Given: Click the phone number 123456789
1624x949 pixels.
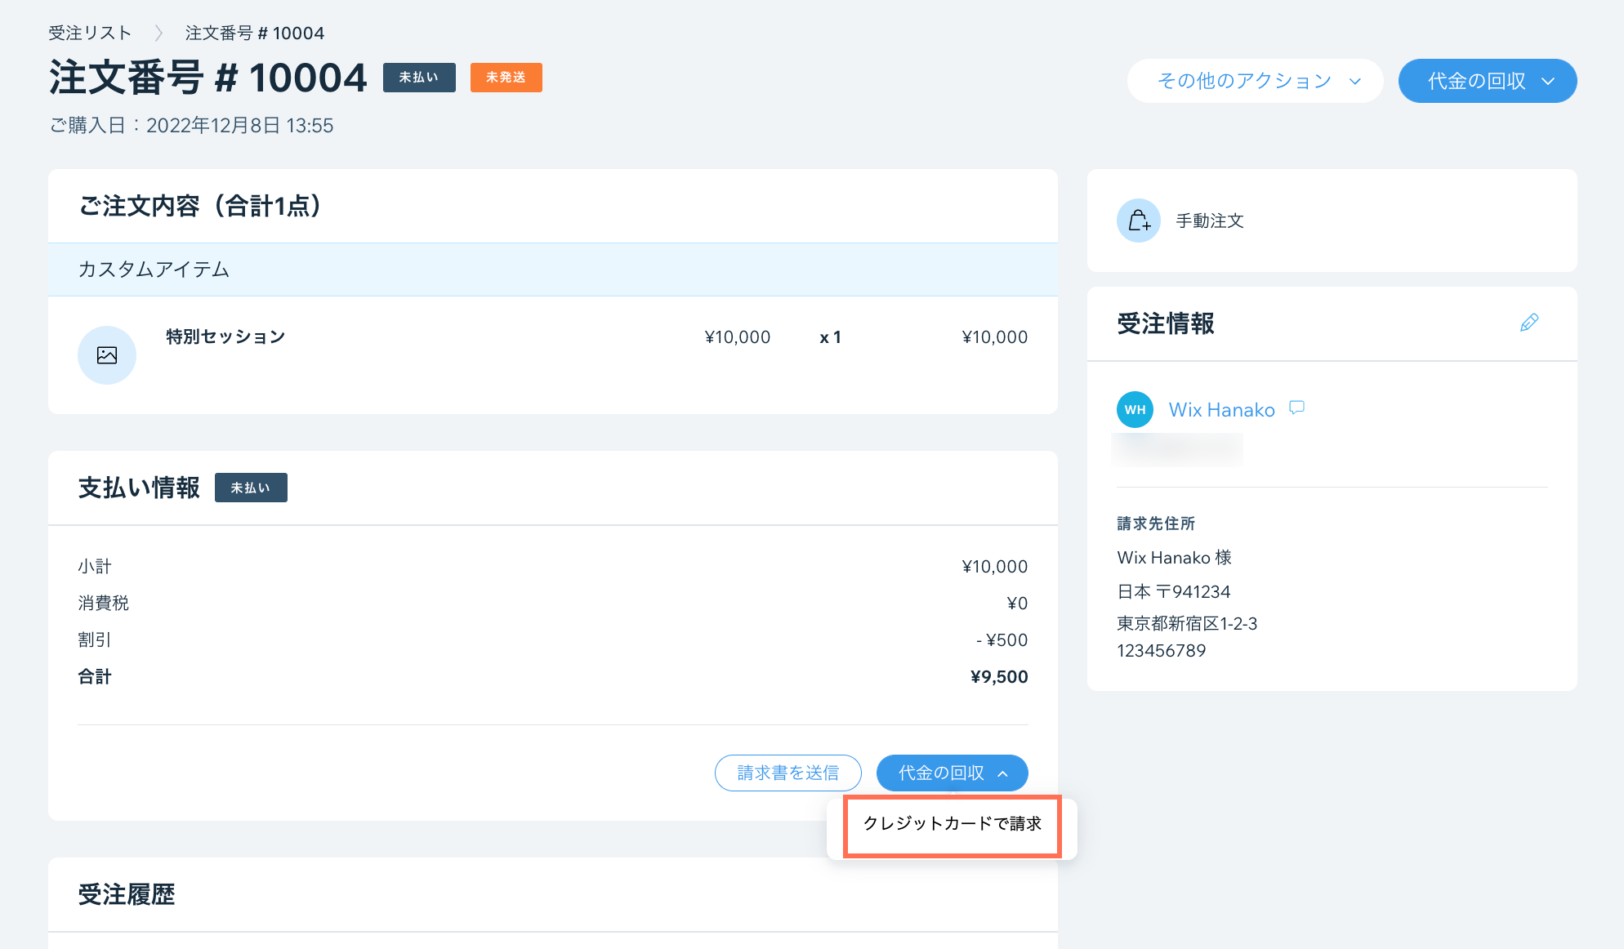Looking at the screenshot, I should tap(1162, 650).
